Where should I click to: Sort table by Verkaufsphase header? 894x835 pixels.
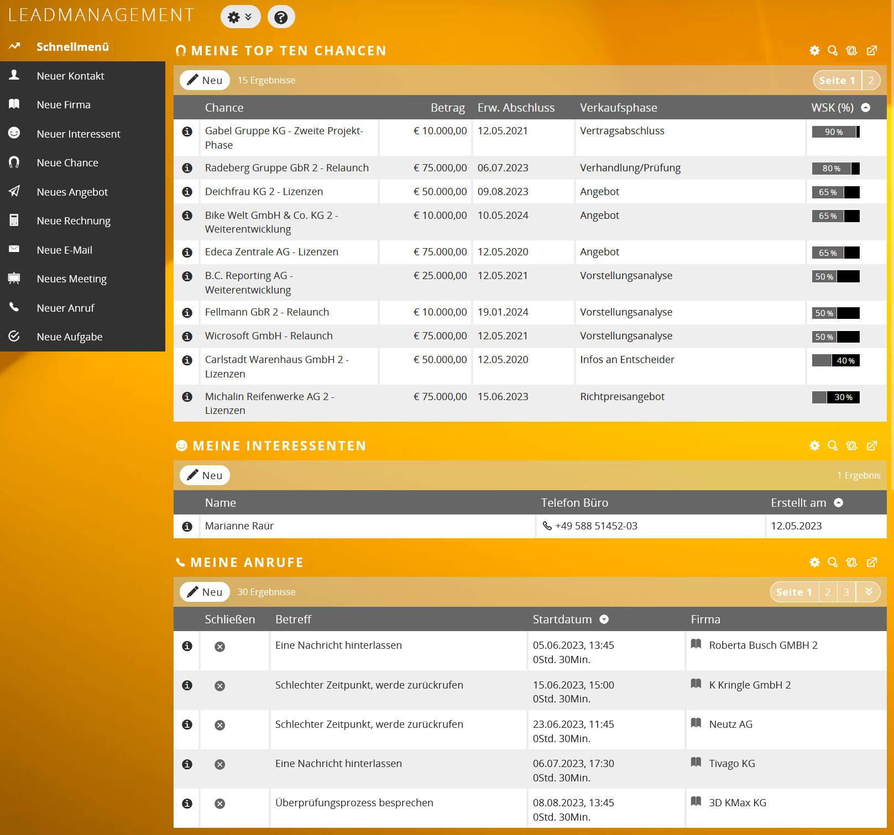618,108
